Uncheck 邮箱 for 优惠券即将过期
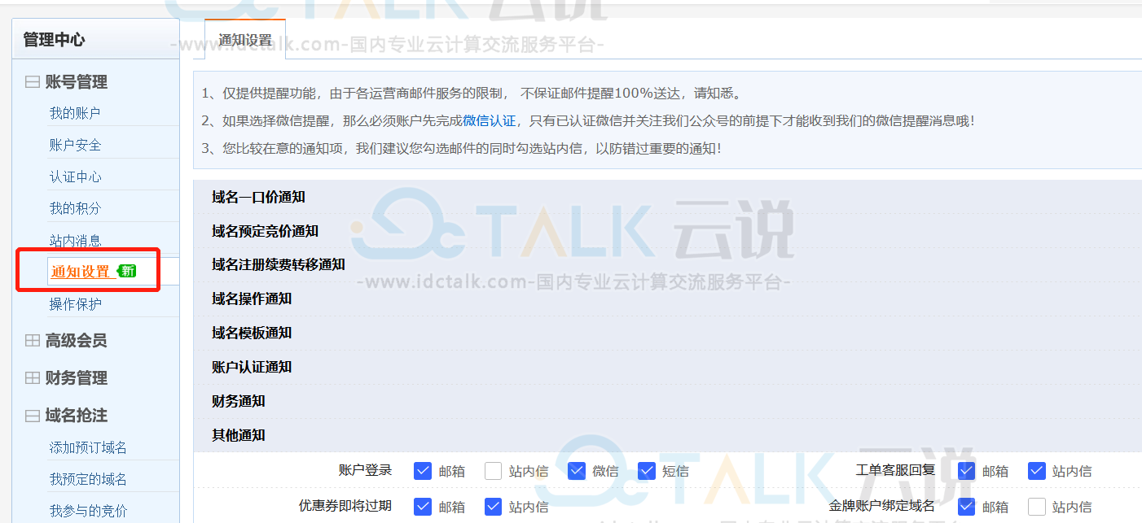 423,507
